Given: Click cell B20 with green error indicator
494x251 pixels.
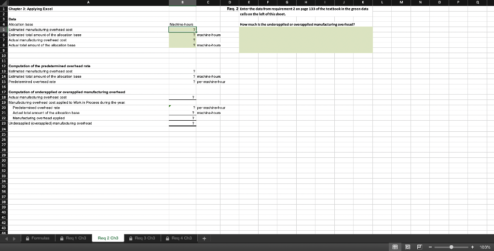Looking at the screenshot, I should [182, 108].
